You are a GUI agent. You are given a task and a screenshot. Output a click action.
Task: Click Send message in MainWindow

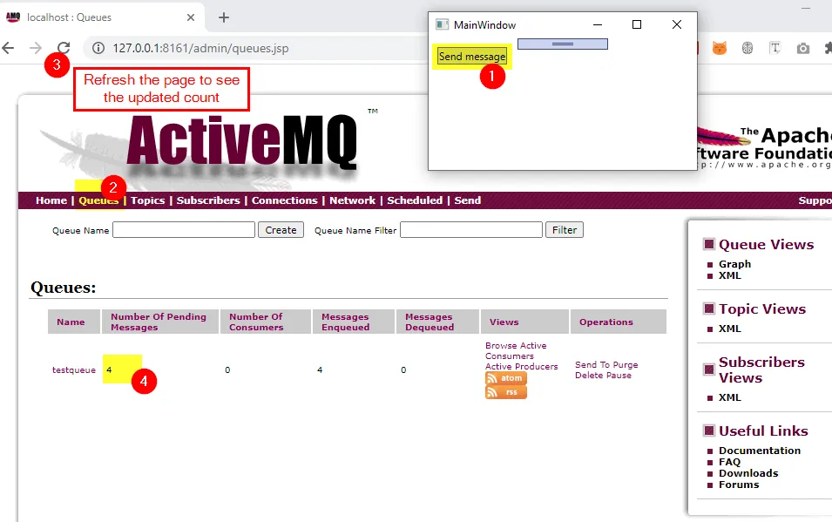click(x=472, y=57)
